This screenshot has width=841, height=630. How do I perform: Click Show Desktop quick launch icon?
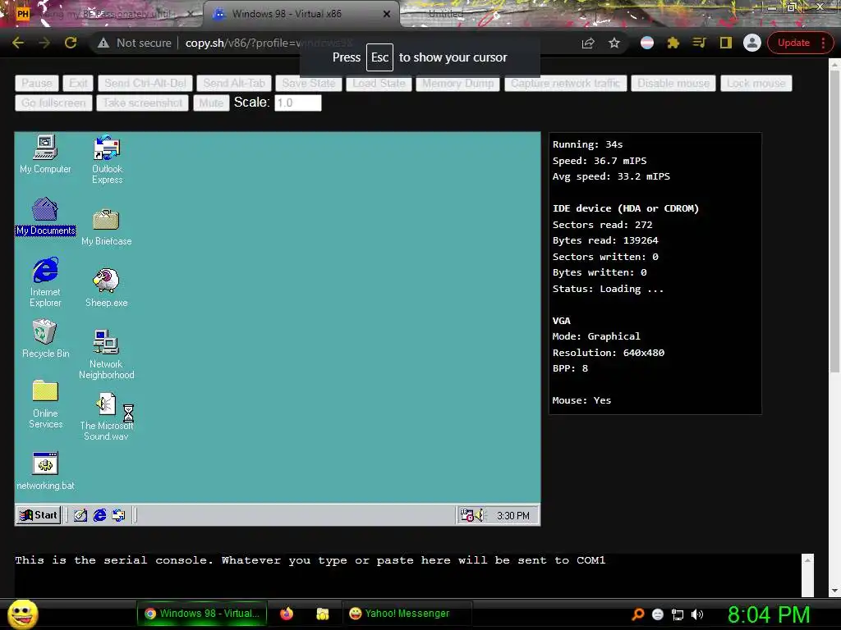point(80,515)
